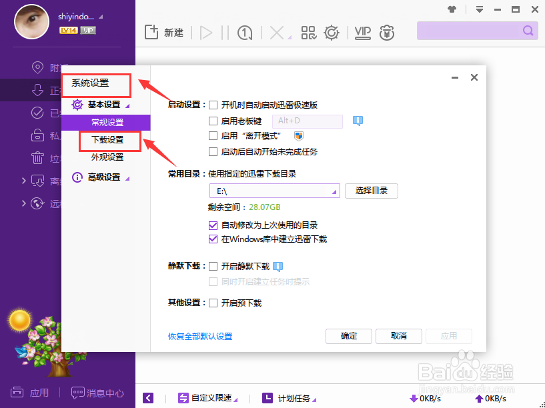Image resolution: width=545 pixels, height=408 pixels.
Task: Expand the username shiyindo dropdown arrow
Action: tap(101, 17)
